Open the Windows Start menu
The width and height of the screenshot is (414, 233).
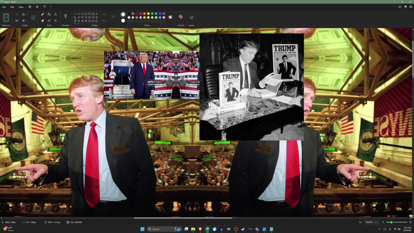(x=142, y=229)
